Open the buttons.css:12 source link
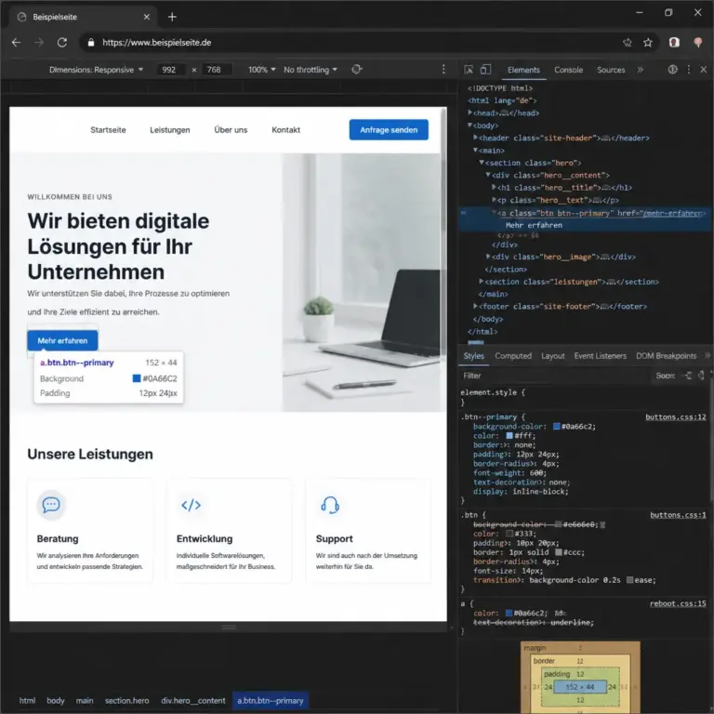The width and height of the screenshot is (714, 714). pyautogui.click(x=675, y=416)
